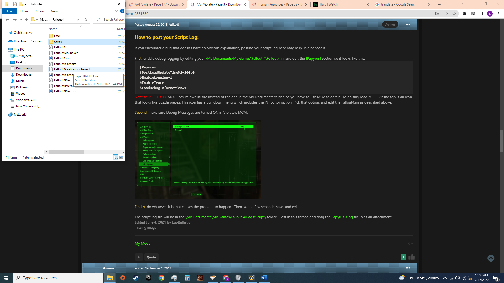Expand options on September 1 Amina post
Screen dimensions: 504x283
[x=408, y=268]
